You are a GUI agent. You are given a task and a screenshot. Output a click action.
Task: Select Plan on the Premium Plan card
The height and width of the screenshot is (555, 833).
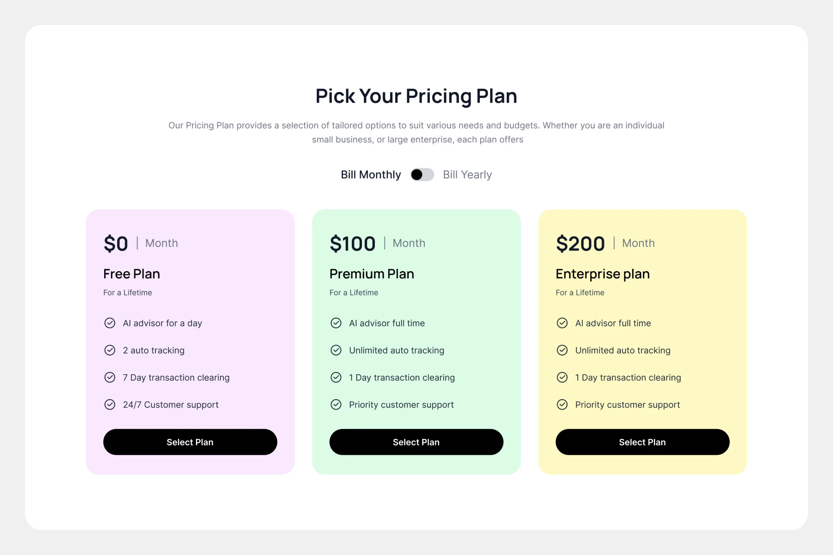tap(416, 442)
